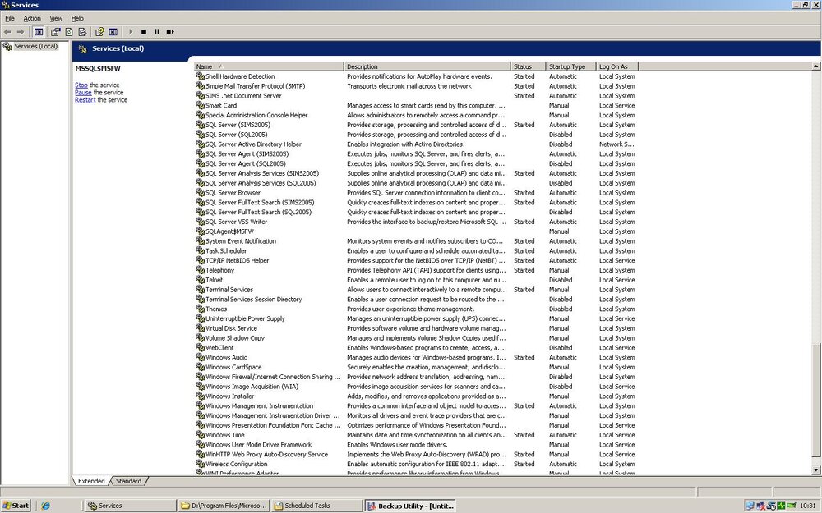822x513 pixels.
Task: Switch to the Standard tab
Action: [x=128, y=481]
